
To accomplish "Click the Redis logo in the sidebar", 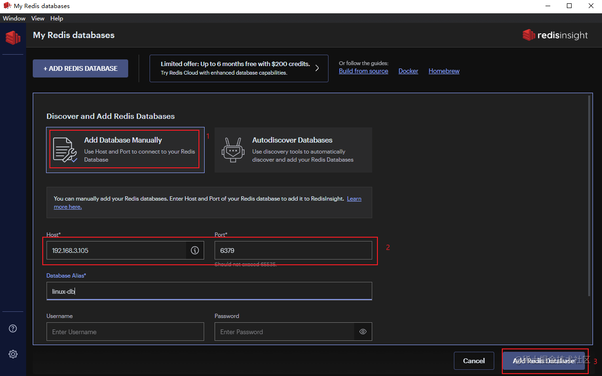I will click(13, 37).
